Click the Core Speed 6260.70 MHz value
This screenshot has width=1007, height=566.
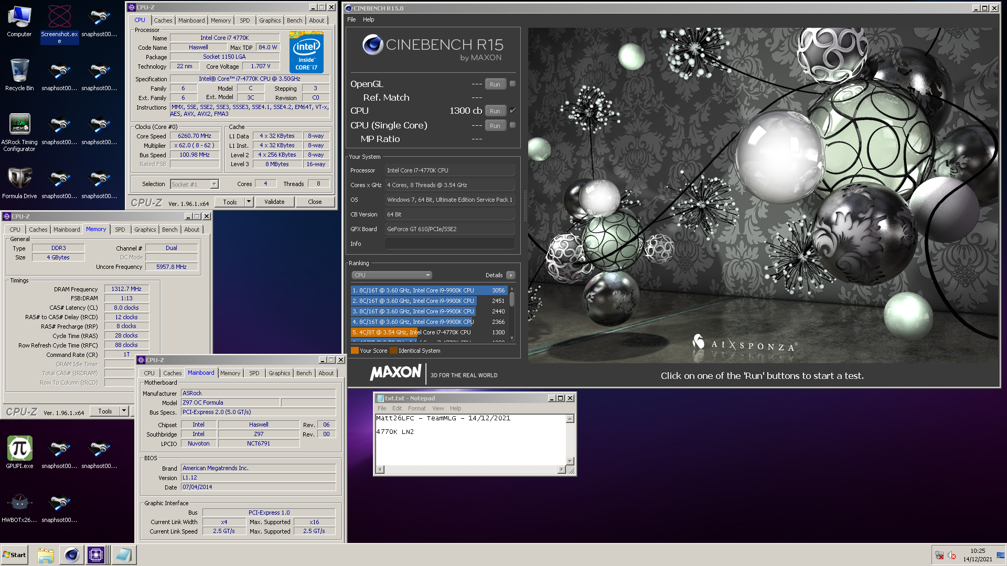click(x=195, y=136)
